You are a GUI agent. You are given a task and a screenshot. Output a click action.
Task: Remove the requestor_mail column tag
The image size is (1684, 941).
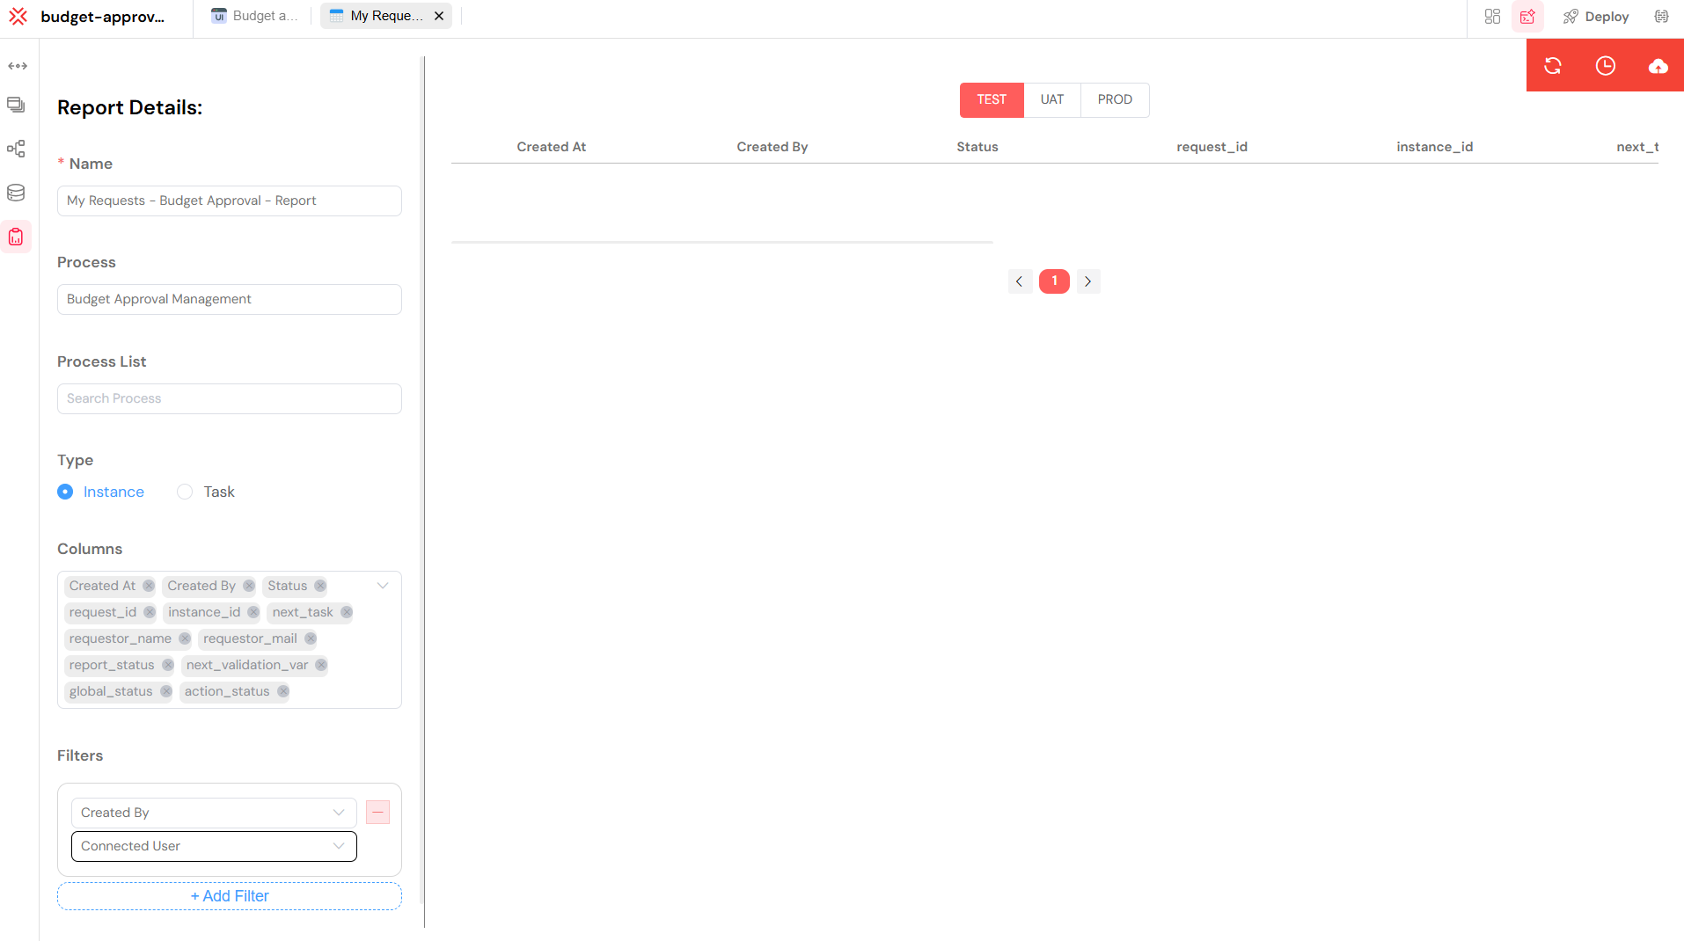311,638
